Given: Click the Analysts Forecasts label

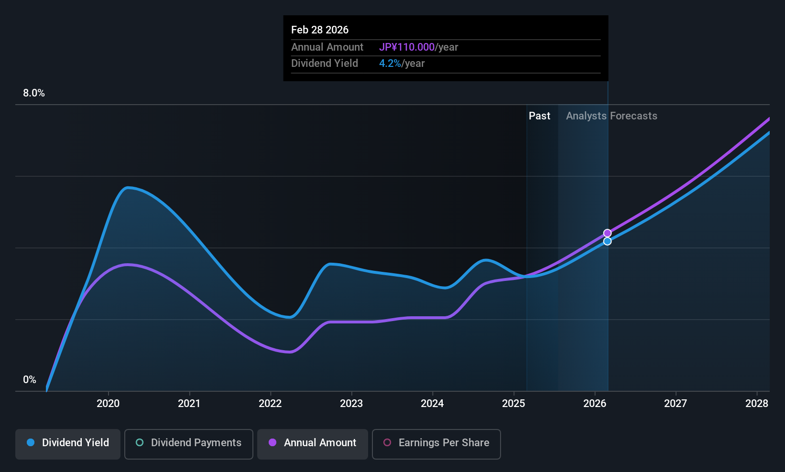Looking at the screenshot, I should pyautogui.click(x=611, y=116).
